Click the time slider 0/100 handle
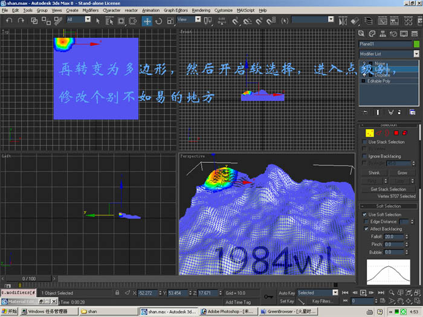 coord(29,278)
